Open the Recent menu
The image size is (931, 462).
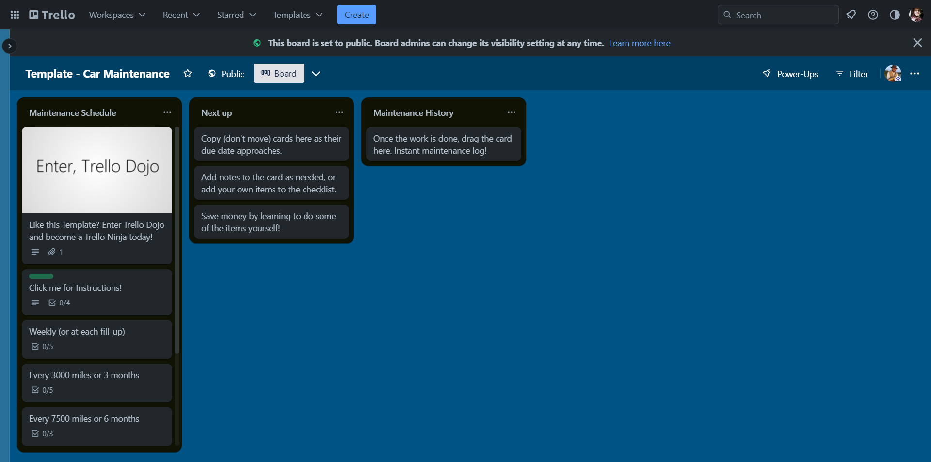coord(181,15)
